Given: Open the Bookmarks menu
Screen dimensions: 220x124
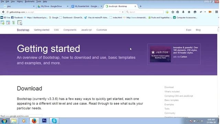Looking at the screenshot, I should (30, 1).
